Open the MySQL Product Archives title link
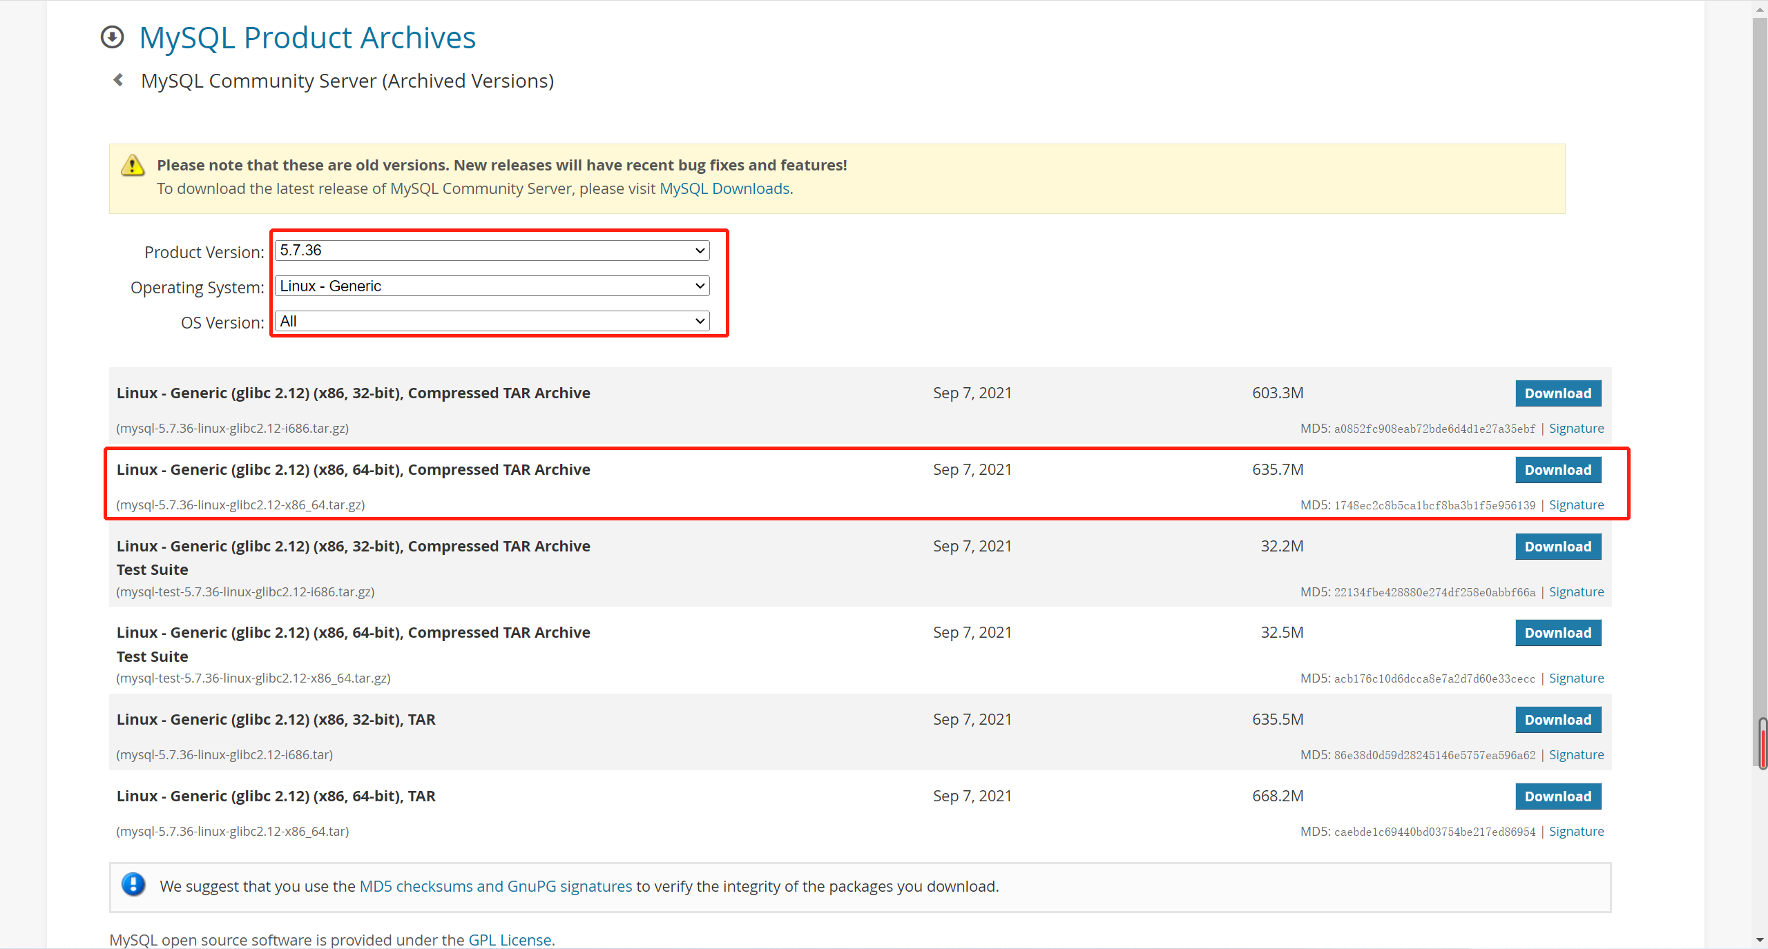The height and width of the screenshot is (949, 1768). [x=307, y=37]
